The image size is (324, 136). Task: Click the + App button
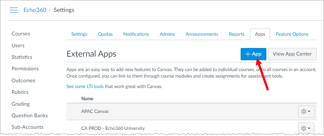coord(253,54)
